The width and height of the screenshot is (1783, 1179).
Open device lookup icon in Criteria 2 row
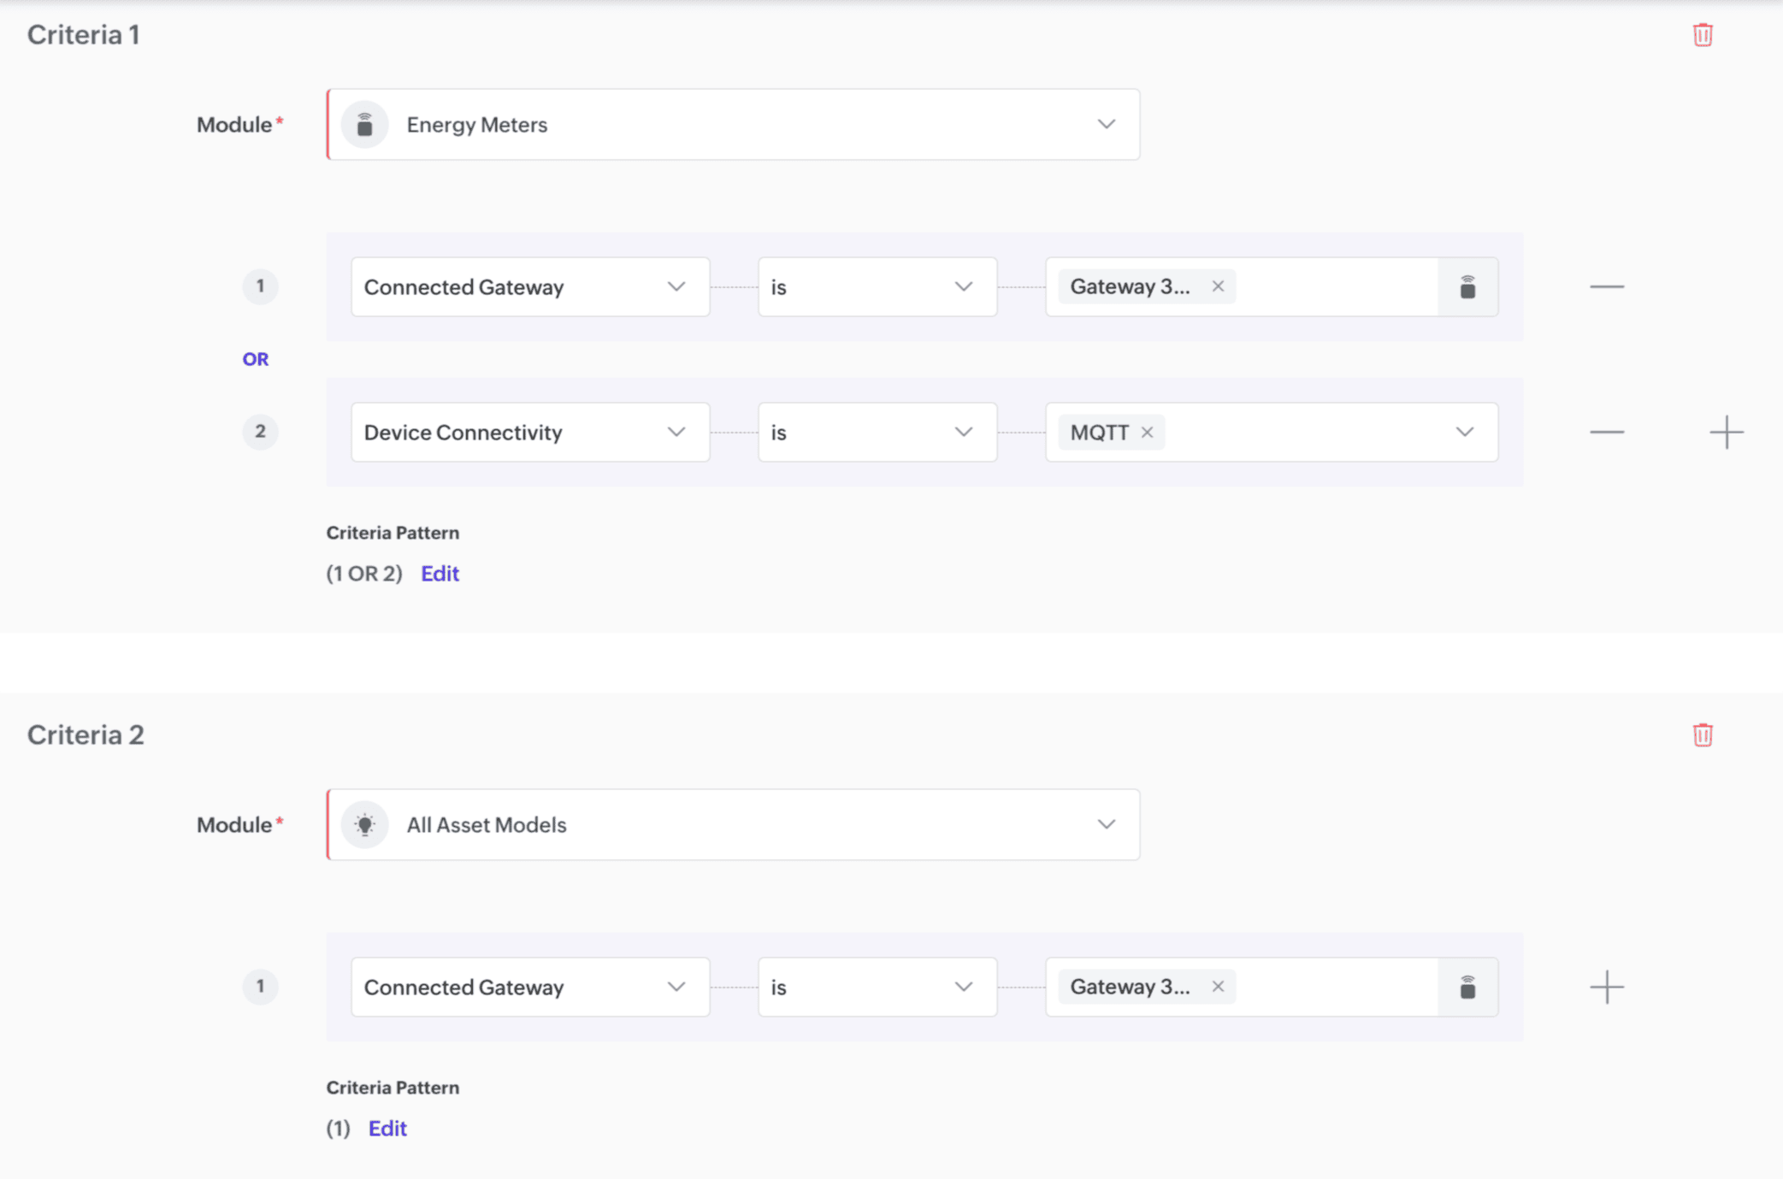point(1467,987)
